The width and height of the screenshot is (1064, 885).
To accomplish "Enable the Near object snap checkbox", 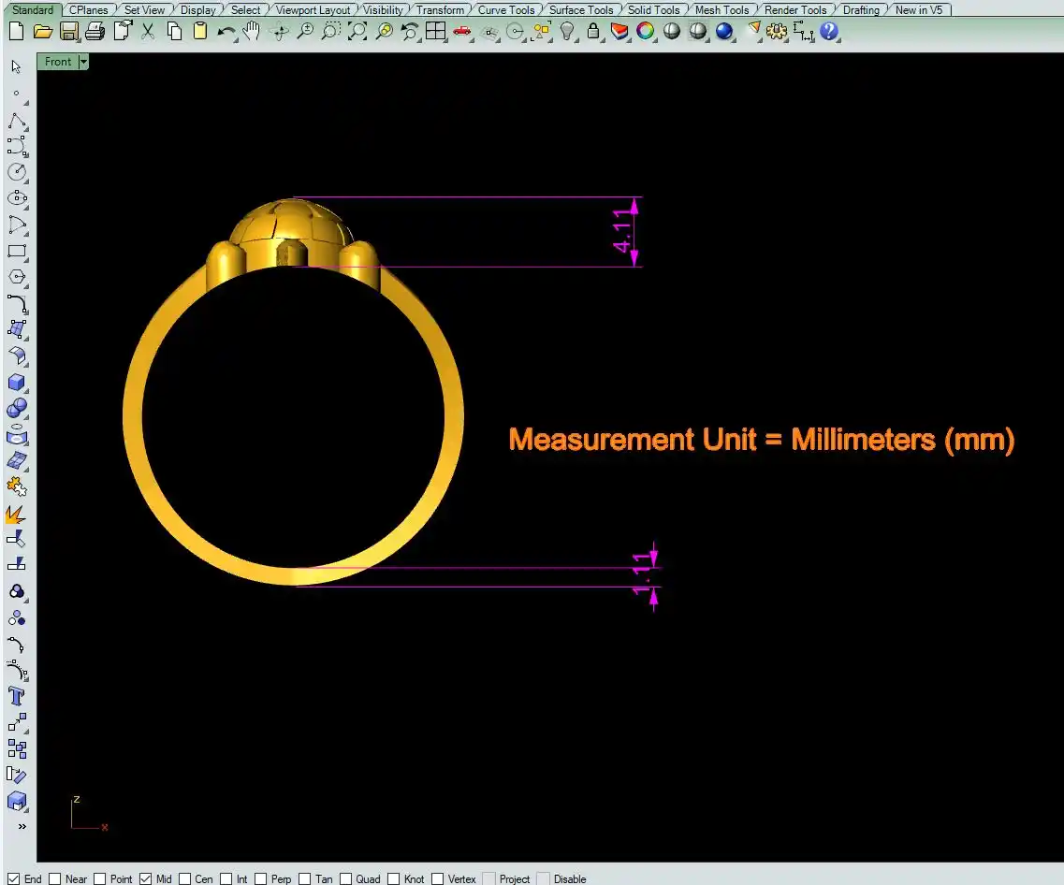I will tap(54, 878).
